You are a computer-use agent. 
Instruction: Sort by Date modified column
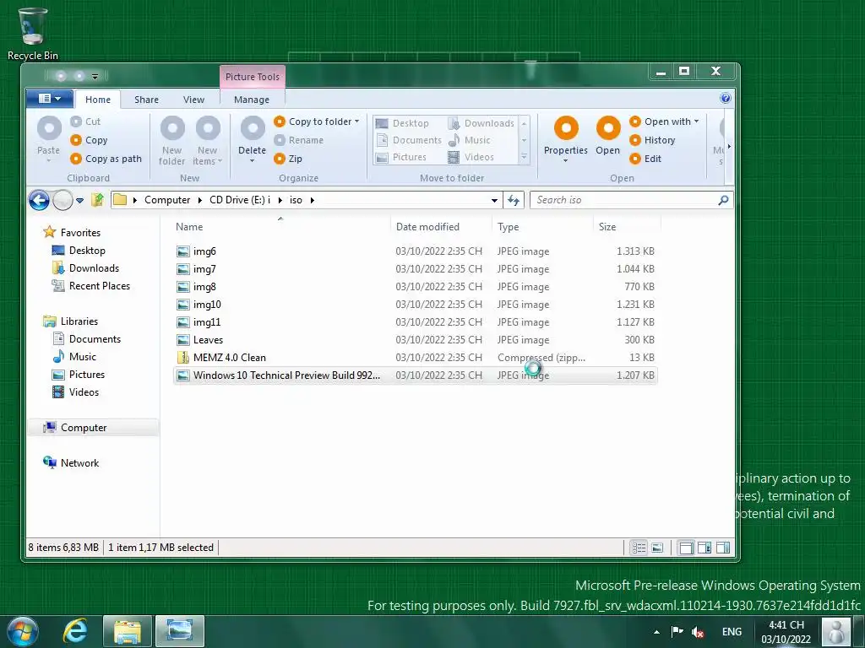(427, 226)
